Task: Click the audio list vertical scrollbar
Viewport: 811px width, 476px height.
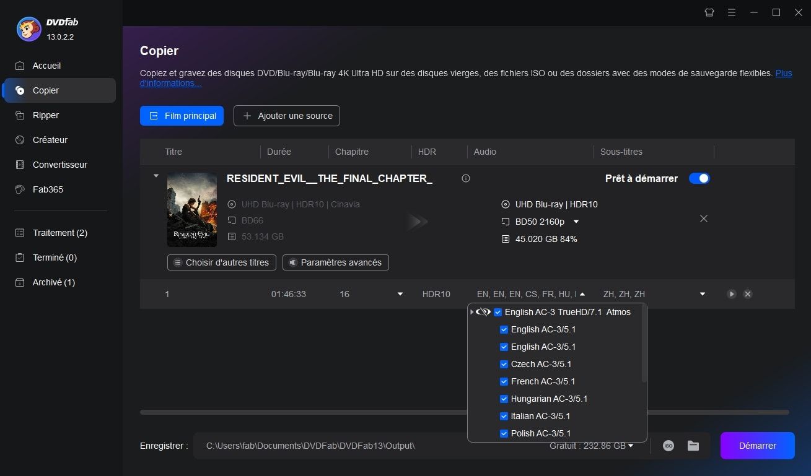Action: [644, 344]
